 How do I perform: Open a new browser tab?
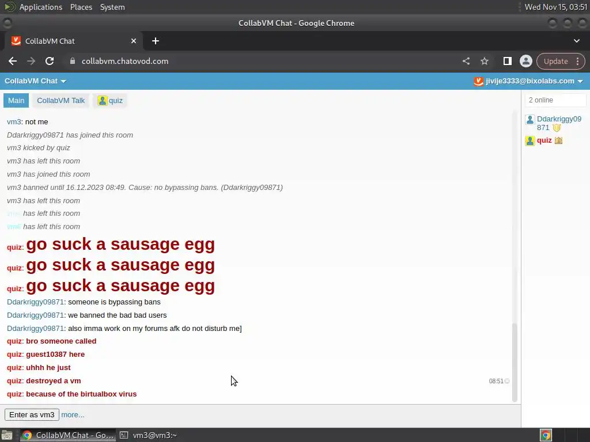pos(156,41)
